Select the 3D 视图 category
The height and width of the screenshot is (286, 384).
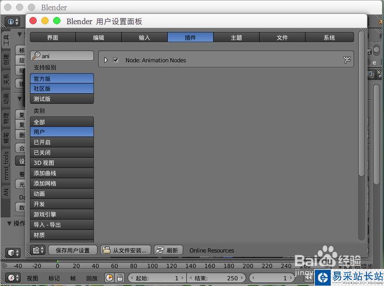click(62, 163)
